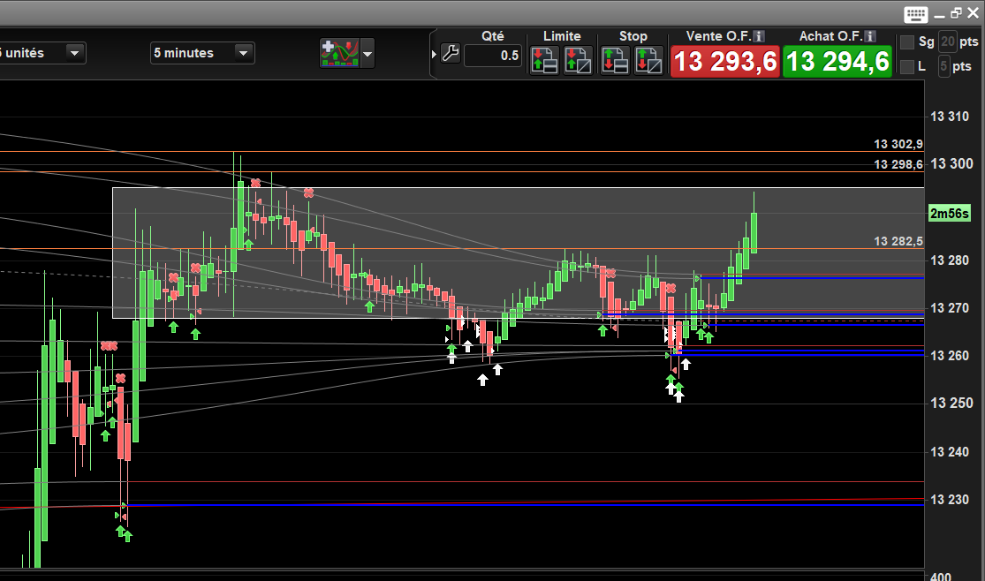Sell at Vente 13 293,6 button

pyautogui.click(x=725, y=62)
